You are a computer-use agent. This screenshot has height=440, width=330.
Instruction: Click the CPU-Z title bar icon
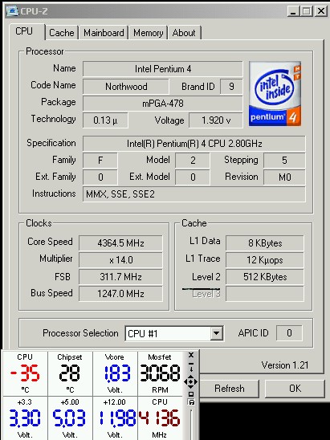pos(13,11)
